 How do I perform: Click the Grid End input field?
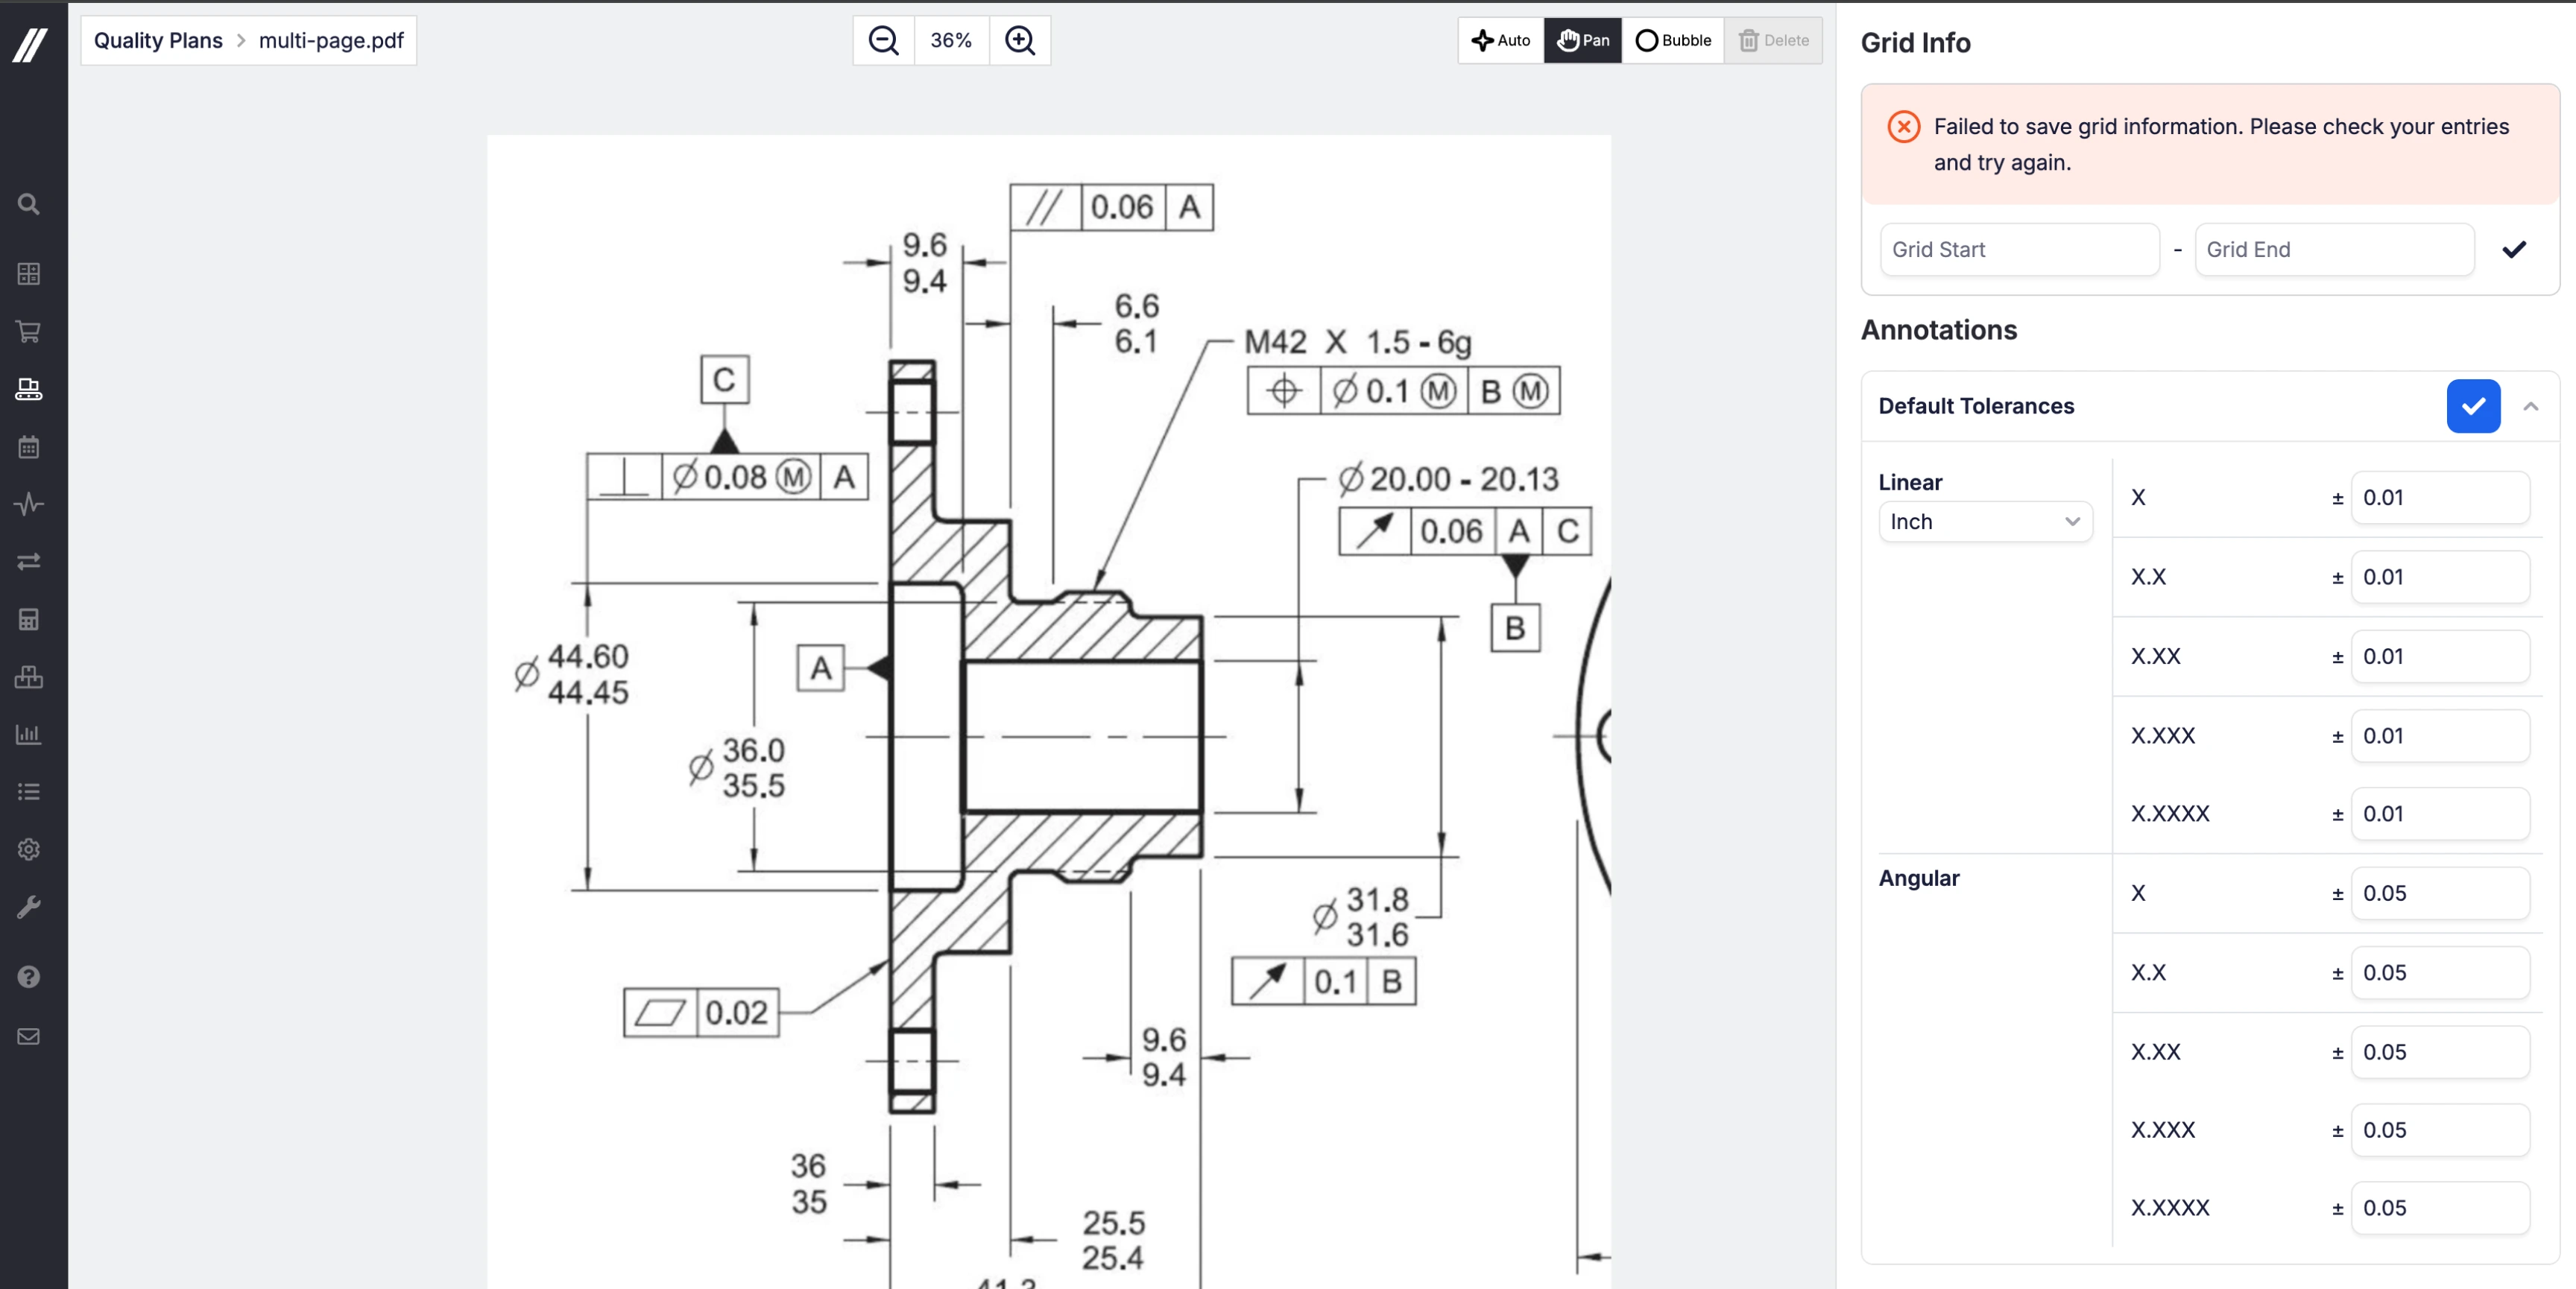(x=2334, y=250)
